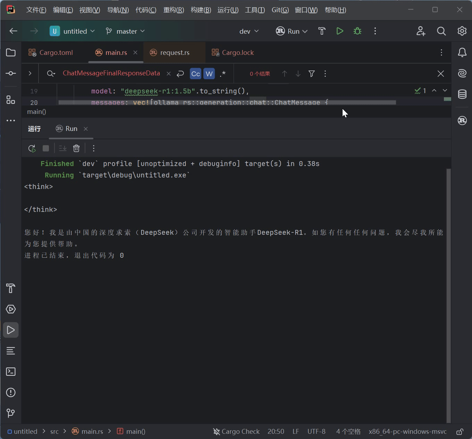The image size is (472, 439).
Task: Open the master branch dropdown
Action: [x=125, y=31]
